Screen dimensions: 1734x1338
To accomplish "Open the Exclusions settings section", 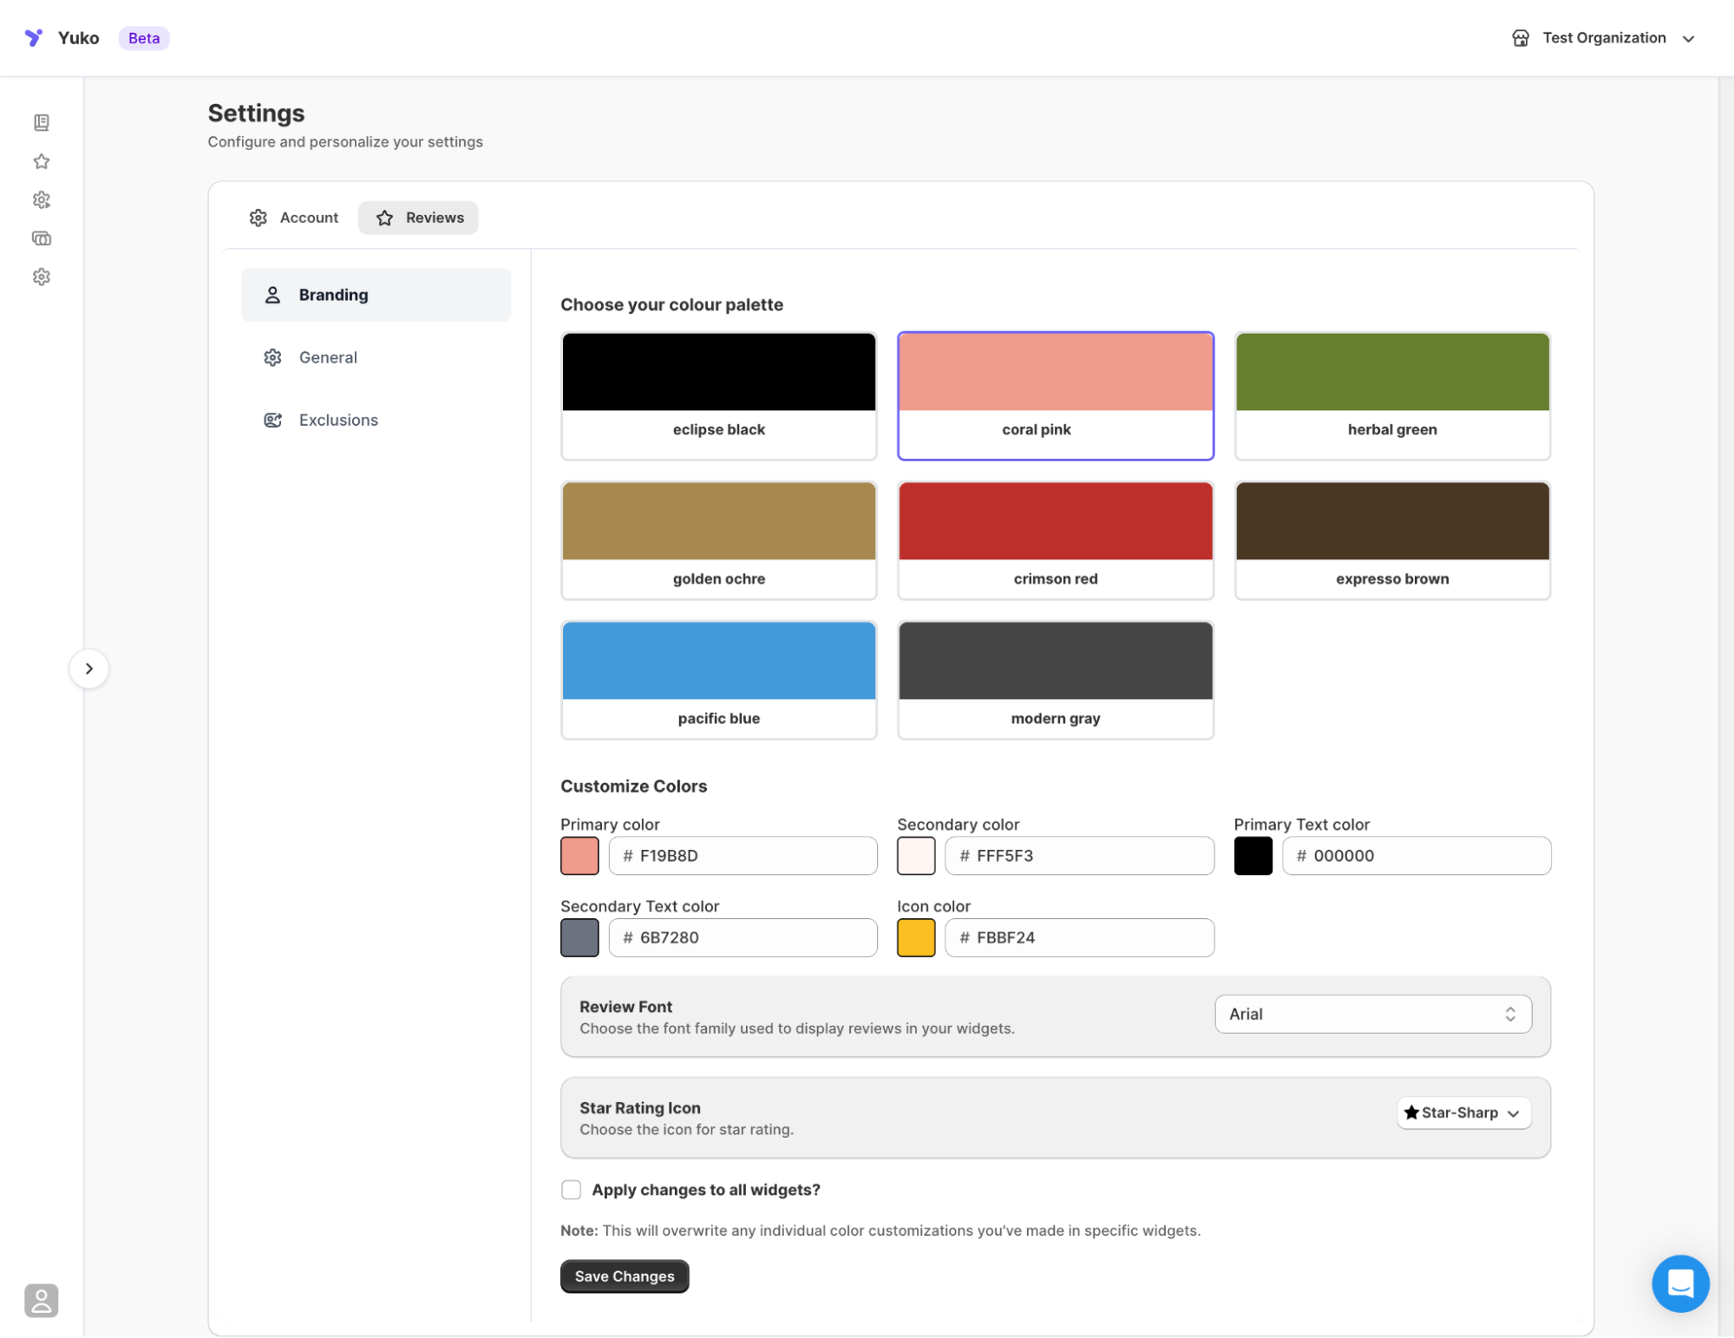I will coord(338,420).
